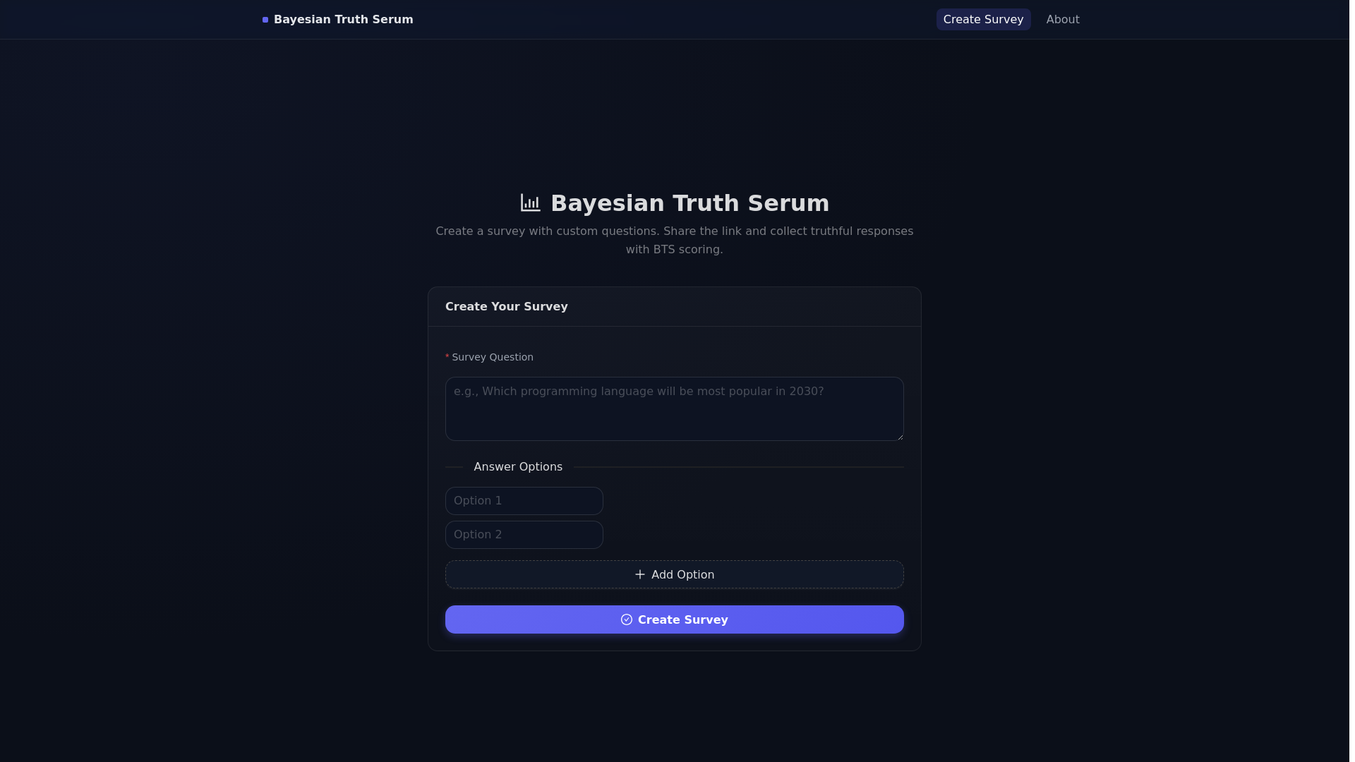The height and width of the screenshot is (762, 1355).
Task: Click into the Option 2 field
Action: click(x=524, y=535)
